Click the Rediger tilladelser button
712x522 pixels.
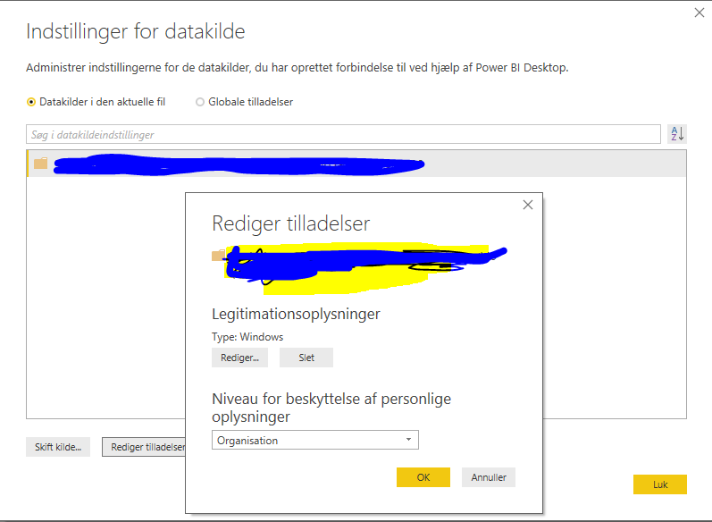tap(144, 447)
